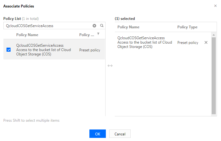
Task: Click the Policy Name header in selected panel
Action: [129, 27]
